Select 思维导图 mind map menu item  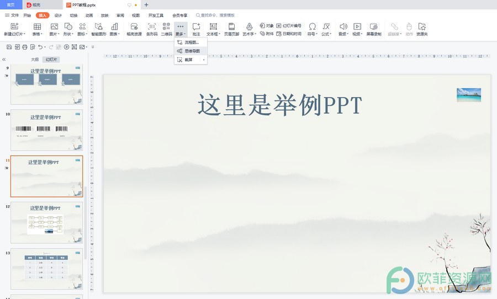pyautogui.click(x=191, y=51)
